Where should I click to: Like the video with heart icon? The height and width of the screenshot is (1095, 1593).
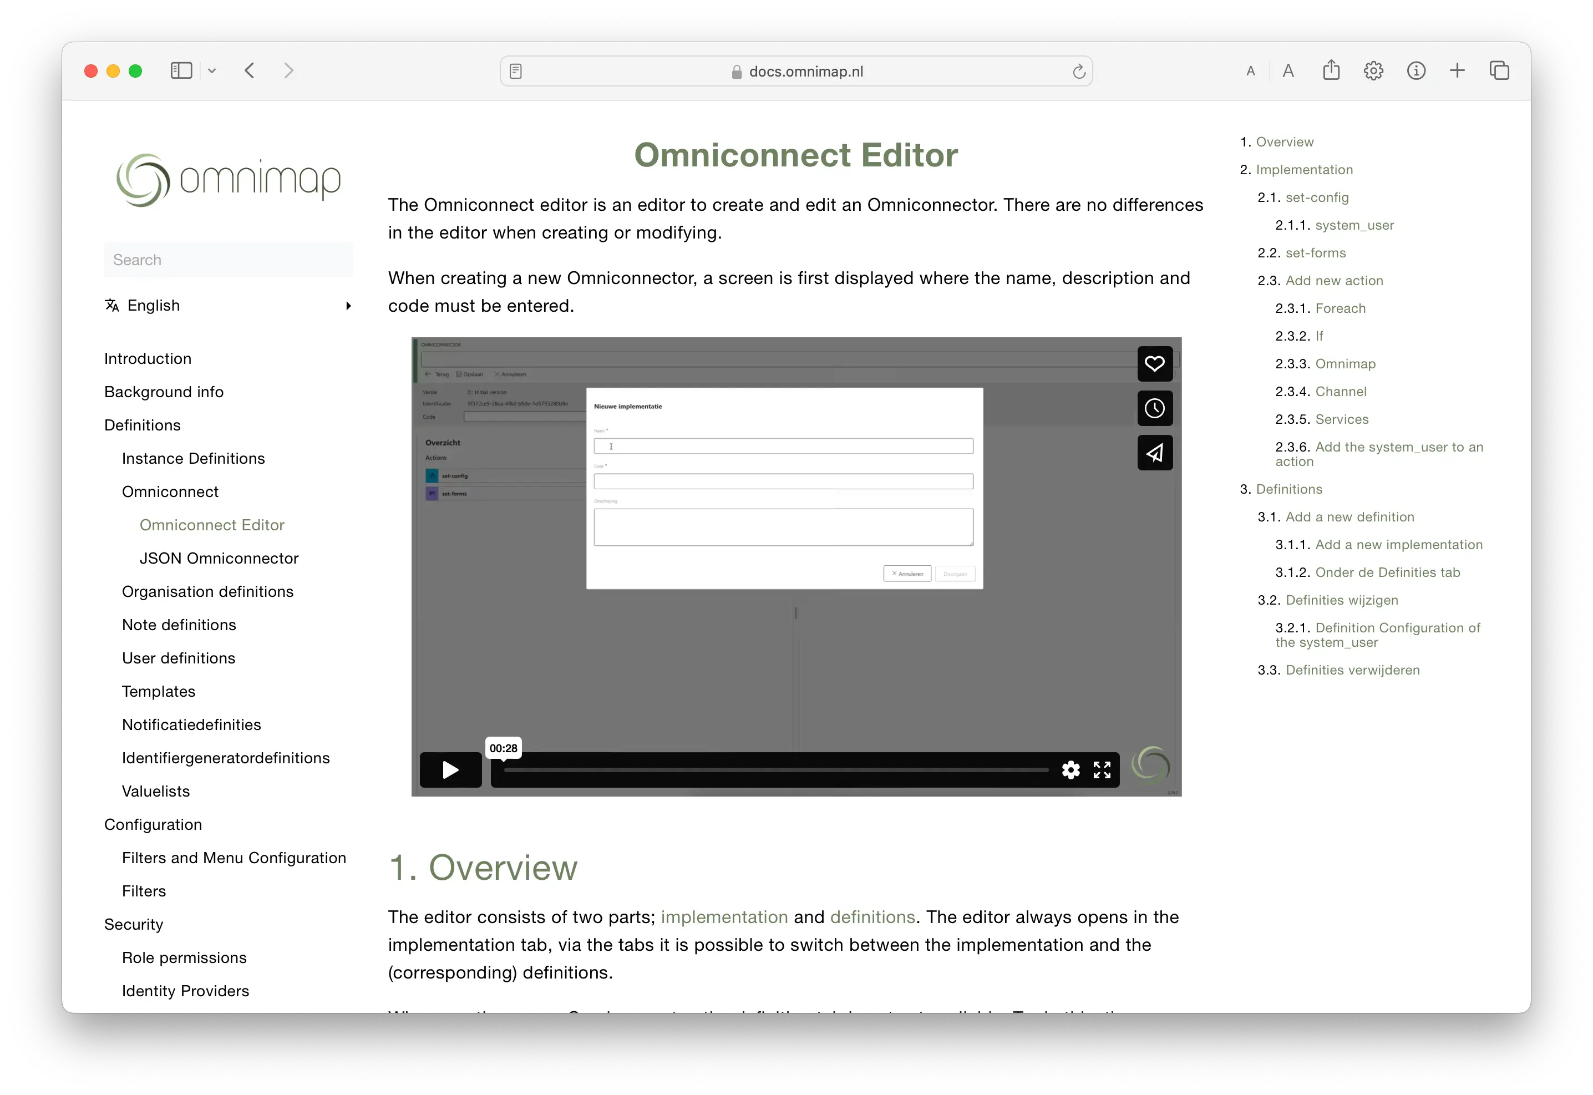[x=1155, y=364]
